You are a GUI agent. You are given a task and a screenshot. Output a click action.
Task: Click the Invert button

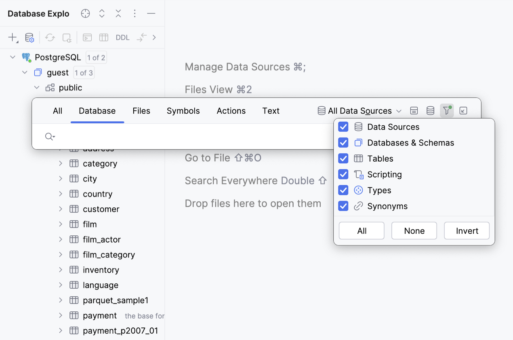point(467,231)
